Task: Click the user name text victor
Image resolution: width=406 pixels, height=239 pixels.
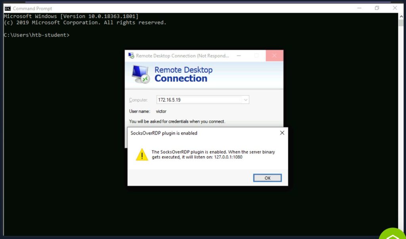Action: pos(161,111)
